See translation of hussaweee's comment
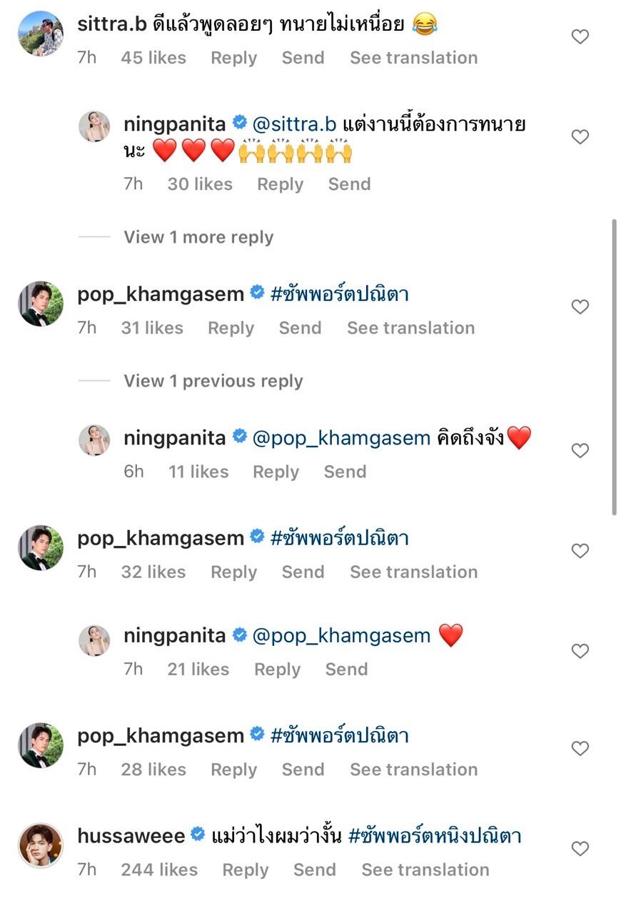The height and width of the screenshot is (901, 621). click(425, 870)
